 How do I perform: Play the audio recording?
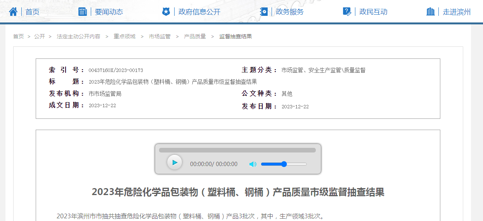(x=175, y=163)
